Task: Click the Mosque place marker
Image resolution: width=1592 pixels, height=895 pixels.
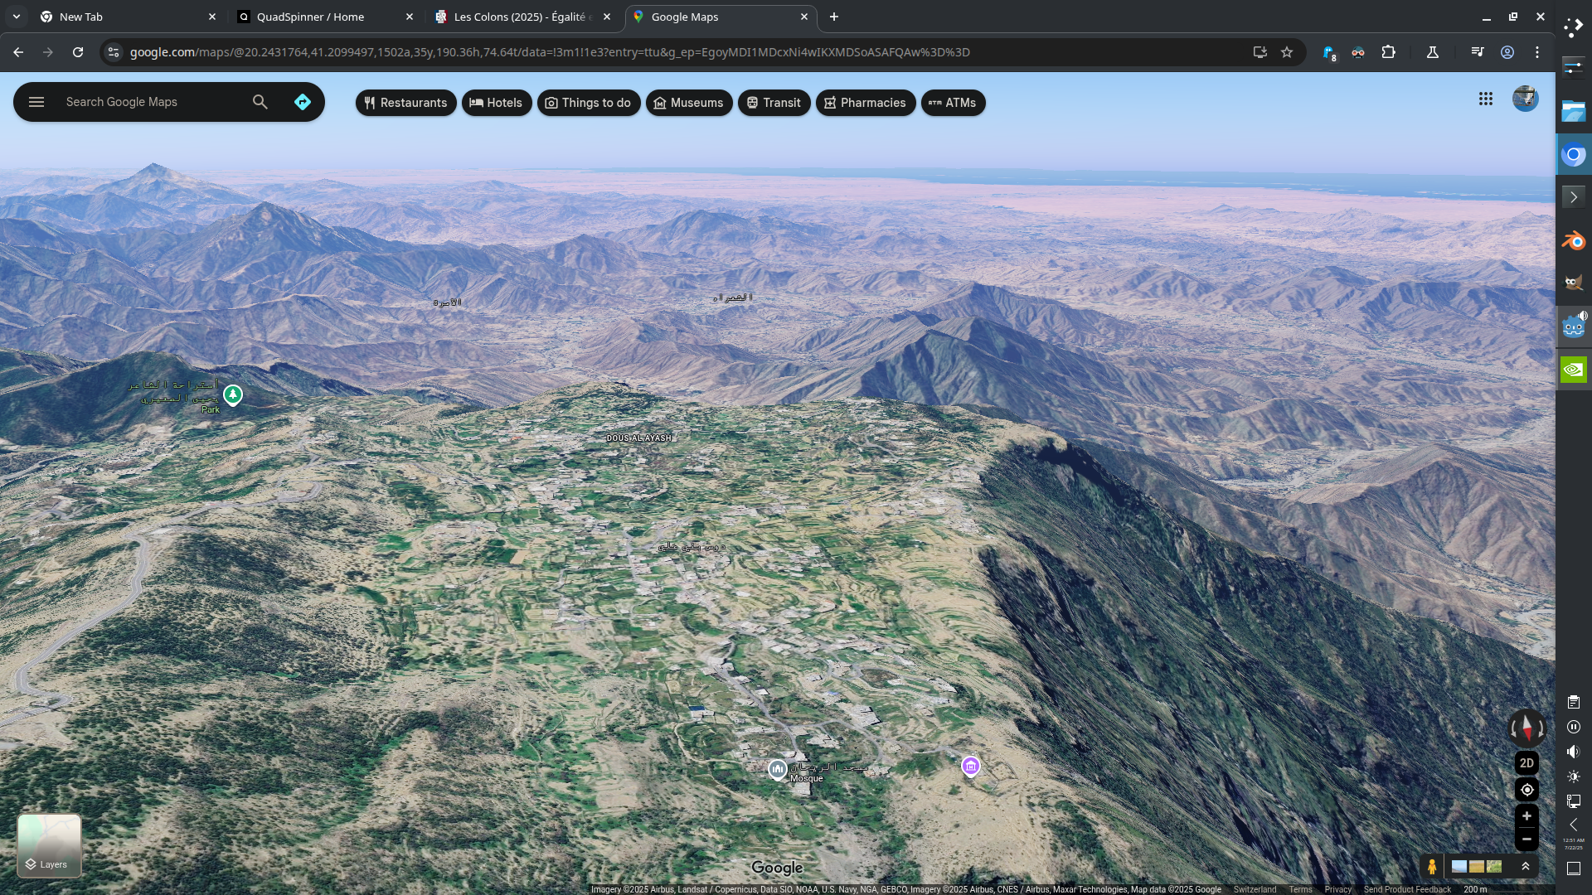Action: tap(777, 770)
